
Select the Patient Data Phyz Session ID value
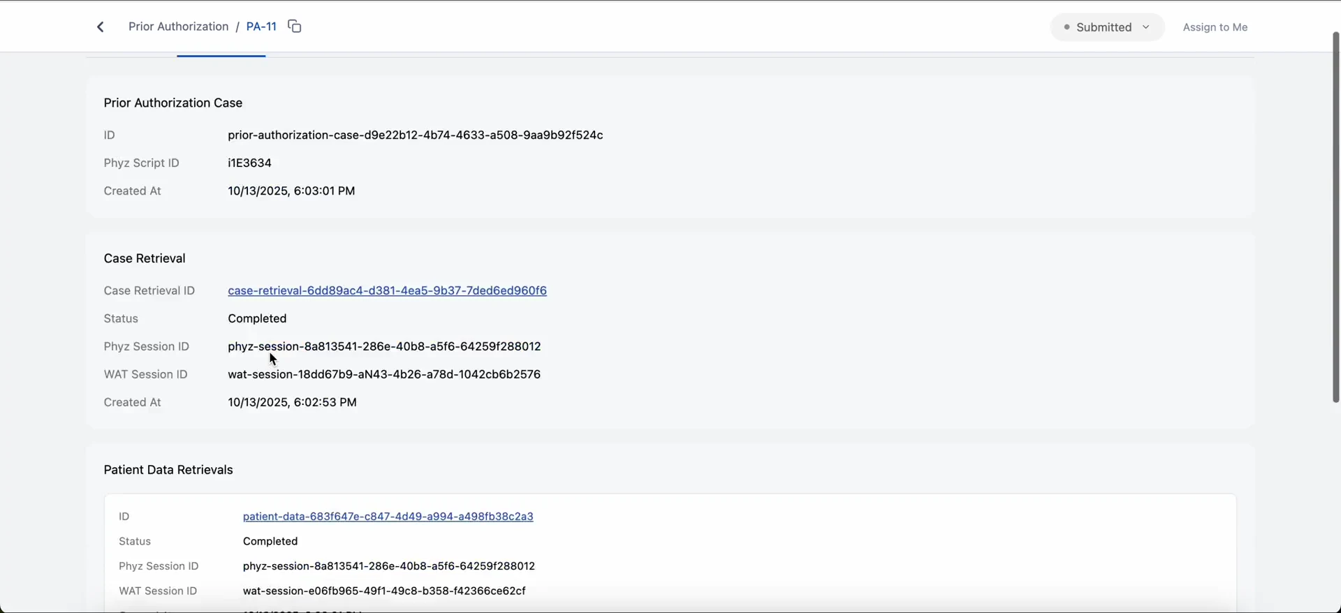[389, 566]
